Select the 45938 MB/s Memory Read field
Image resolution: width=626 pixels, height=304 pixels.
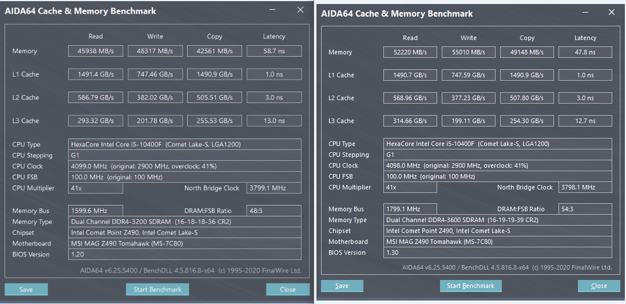pos(96,51)
